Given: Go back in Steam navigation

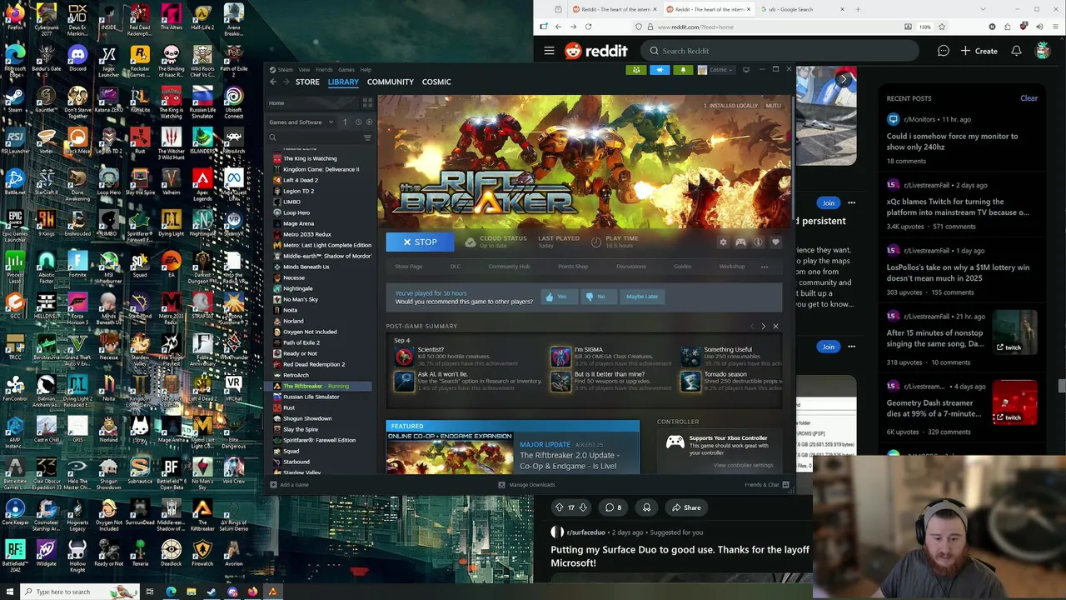Looking at the screenshot, I should (273, 82).
